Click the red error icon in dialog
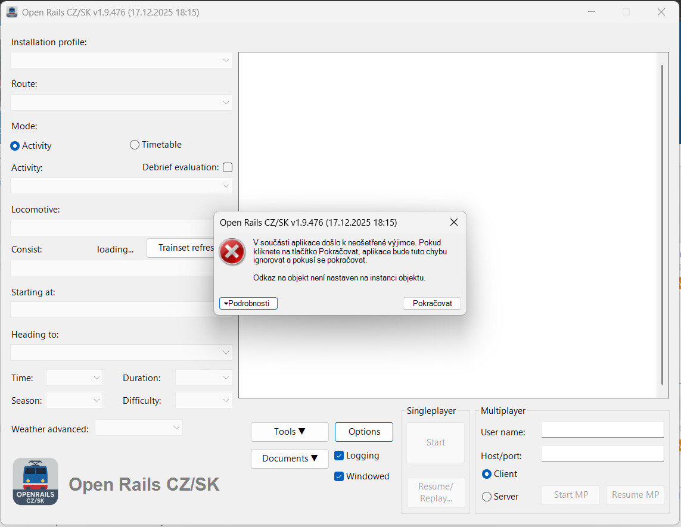The width and height of the screenshot is (681, 527). (232, 252)
